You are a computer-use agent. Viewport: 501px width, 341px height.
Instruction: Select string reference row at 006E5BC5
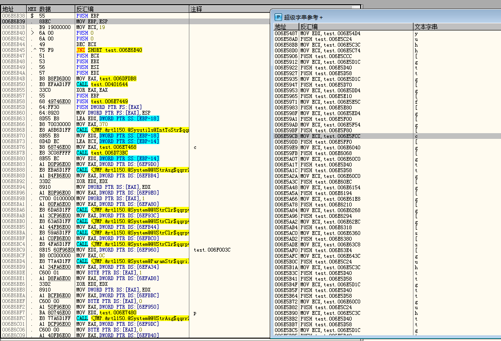tap(333, 330)
